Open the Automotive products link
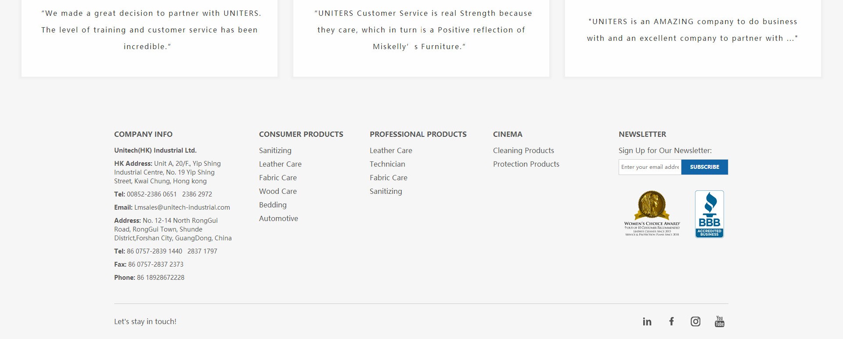Viewport: 843px width, 339px height. [278, 218]
